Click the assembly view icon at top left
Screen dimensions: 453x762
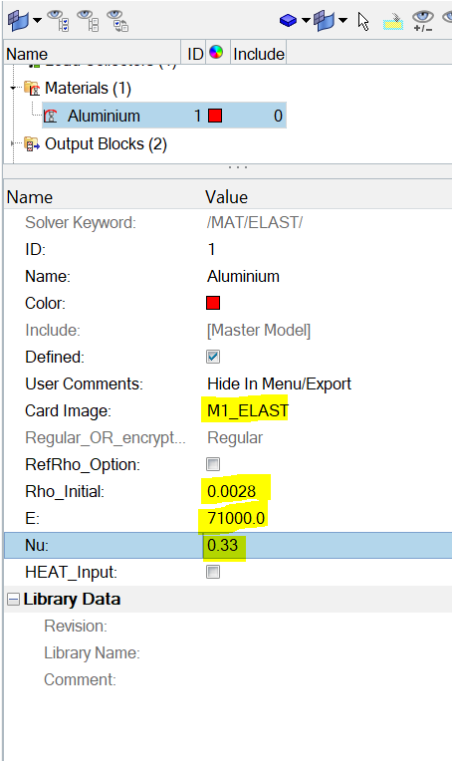click(x=19, y=21)
